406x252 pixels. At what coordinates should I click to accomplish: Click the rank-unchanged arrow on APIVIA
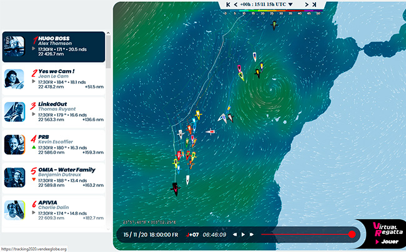point(34,213)
